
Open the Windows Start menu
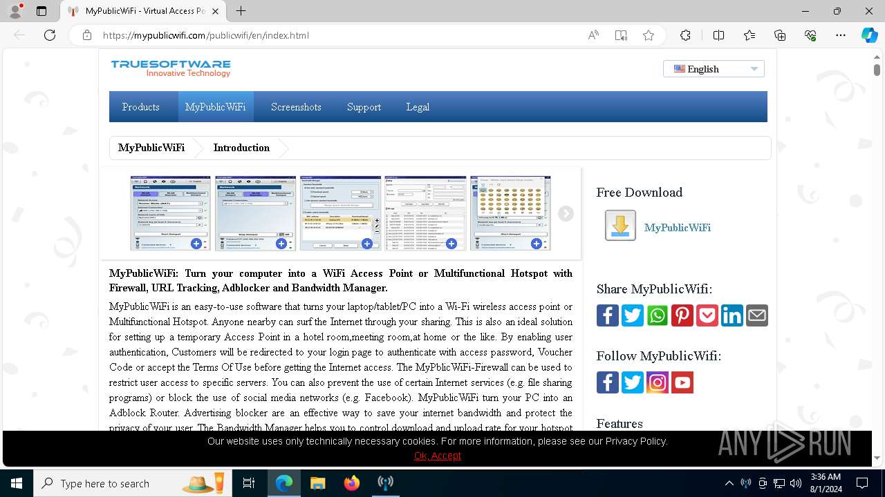pyautogui.click(x=17, y=483)
